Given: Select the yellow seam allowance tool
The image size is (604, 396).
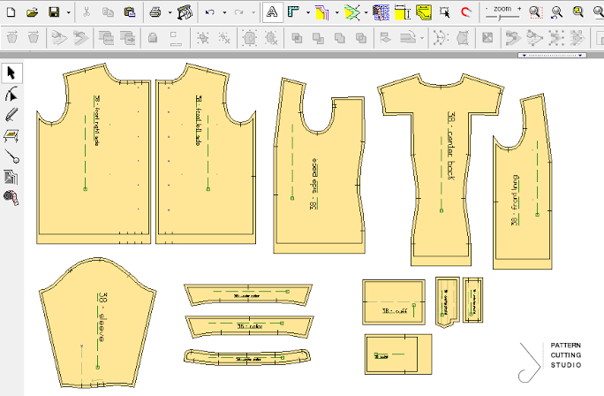Looking at the screenshot, I should pos(322,12).
